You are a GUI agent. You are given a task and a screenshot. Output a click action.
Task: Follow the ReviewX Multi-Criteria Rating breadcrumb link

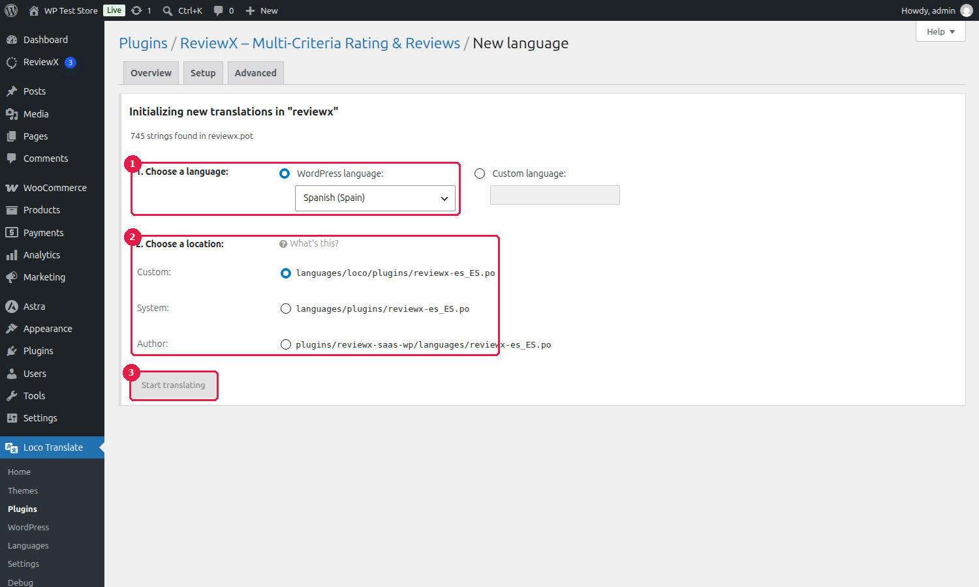[x=320, y=43]
